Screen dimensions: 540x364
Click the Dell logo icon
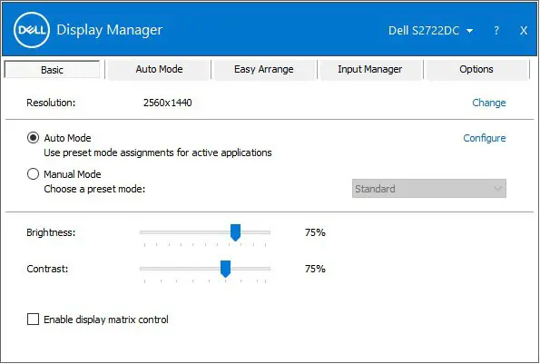(32, 30)
